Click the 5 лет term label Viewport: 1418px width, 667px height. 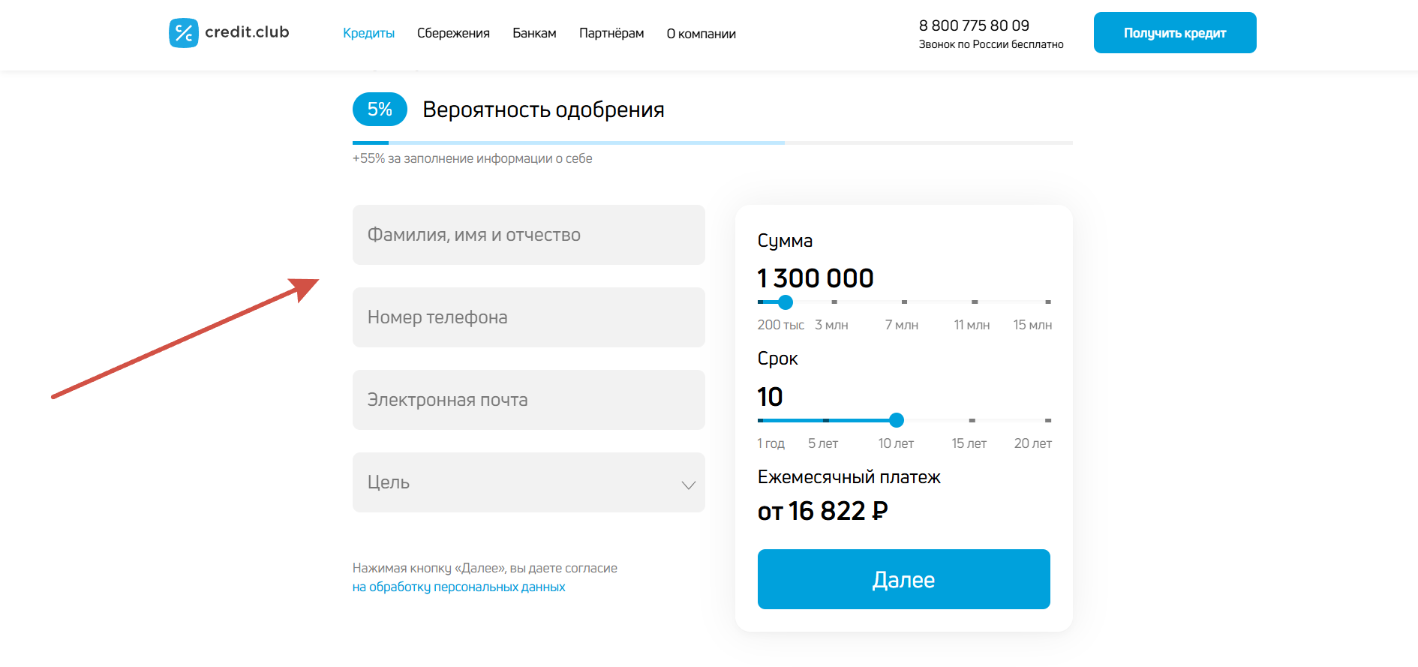pos(823,443)
